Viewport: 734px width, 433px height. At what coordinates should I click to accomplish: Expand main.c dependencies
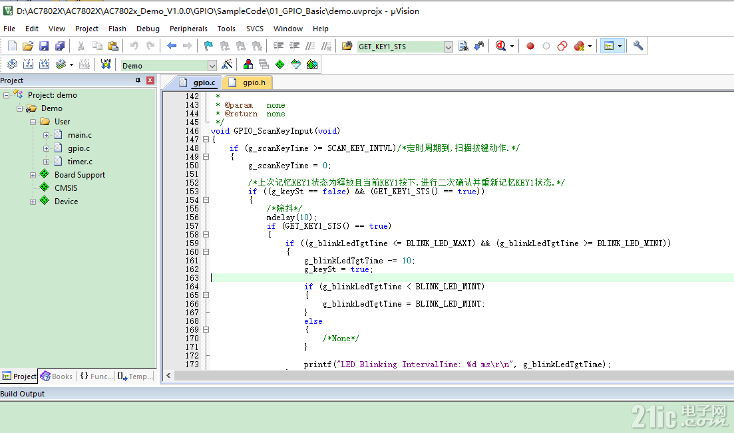pos(46,135)
